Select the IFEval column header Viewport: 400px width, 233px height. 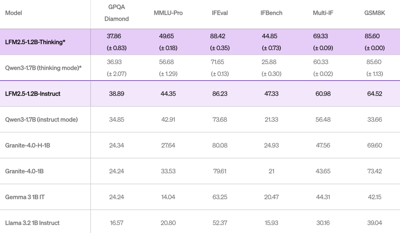220,13
